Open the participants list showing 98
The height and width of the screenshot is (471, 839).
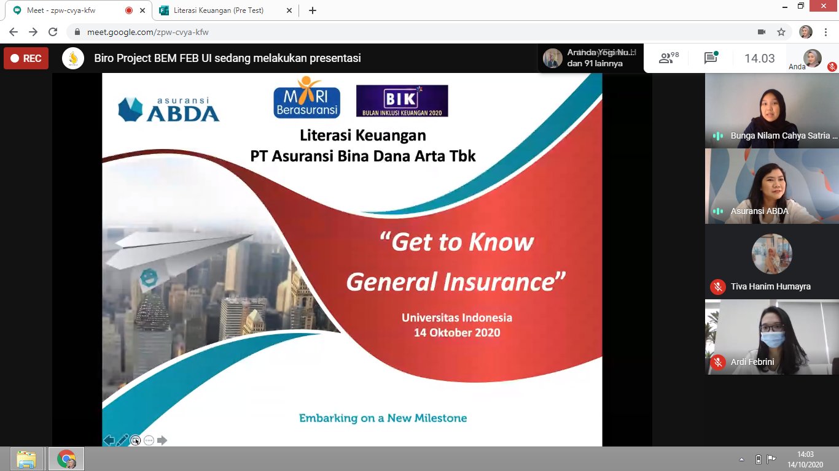669,58
